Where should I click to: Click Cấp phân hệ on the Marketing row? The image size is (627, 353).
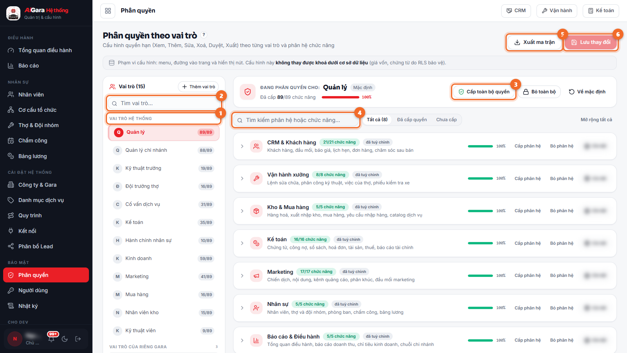point(527,276)
